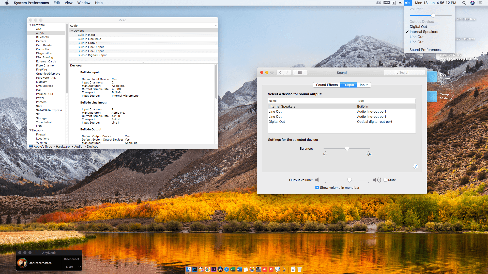
Task: Open Excel from the Dock
Action: (233, 269)
